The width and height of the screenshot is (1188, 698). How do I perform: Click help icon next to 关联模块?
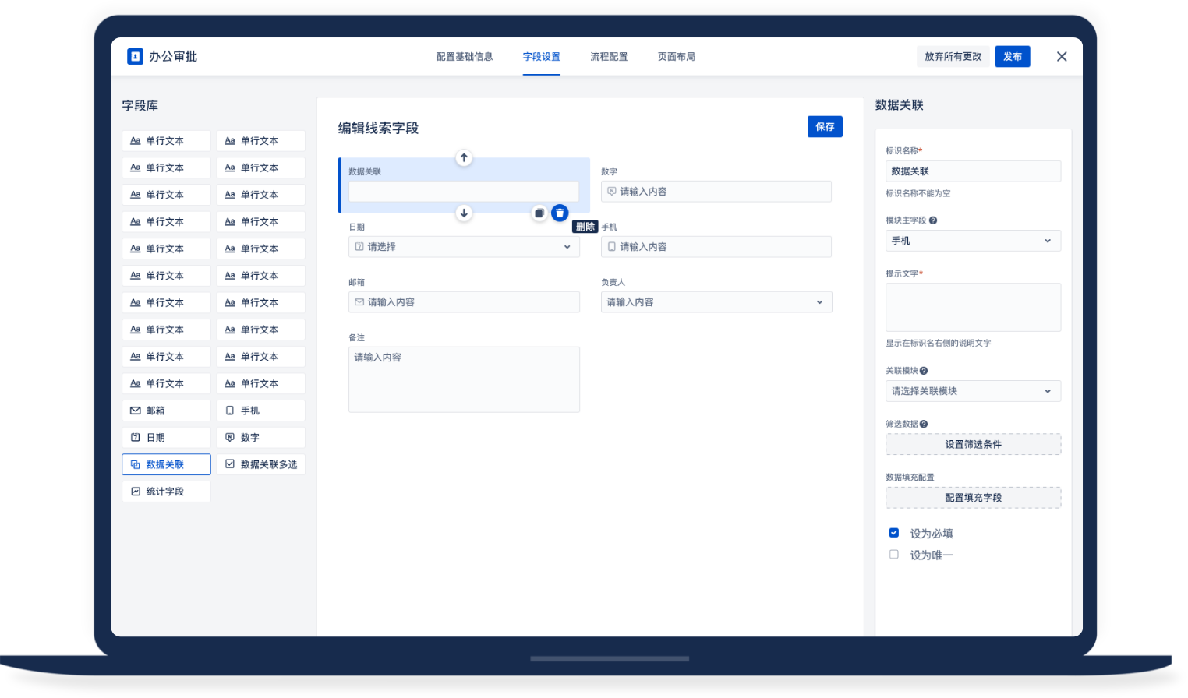tap(924, 371)
